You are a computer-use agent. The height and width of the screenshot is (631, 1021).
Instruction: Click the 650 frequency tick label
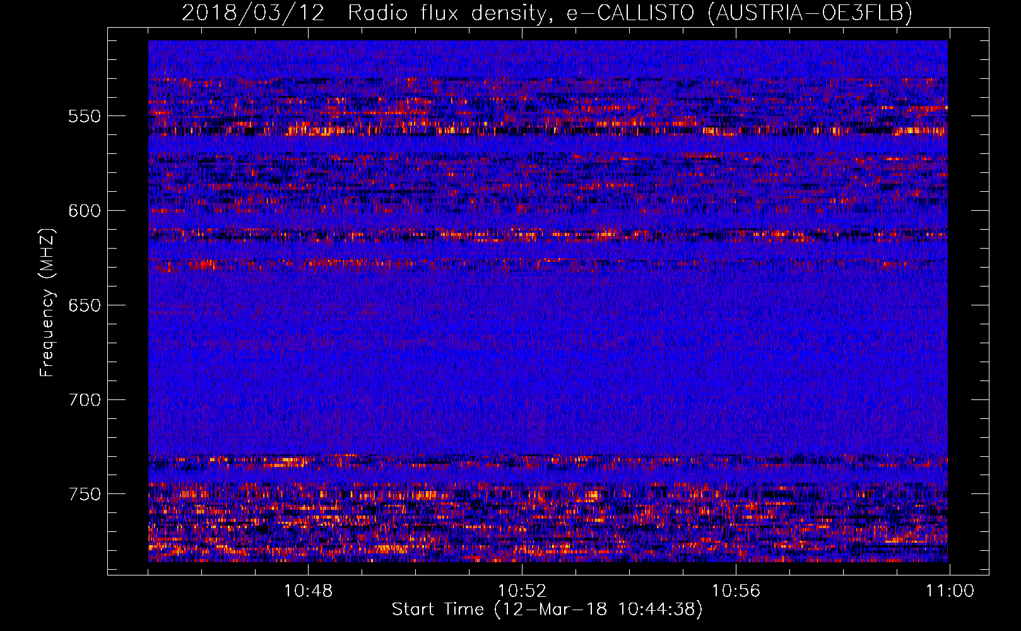pos(85,305)
